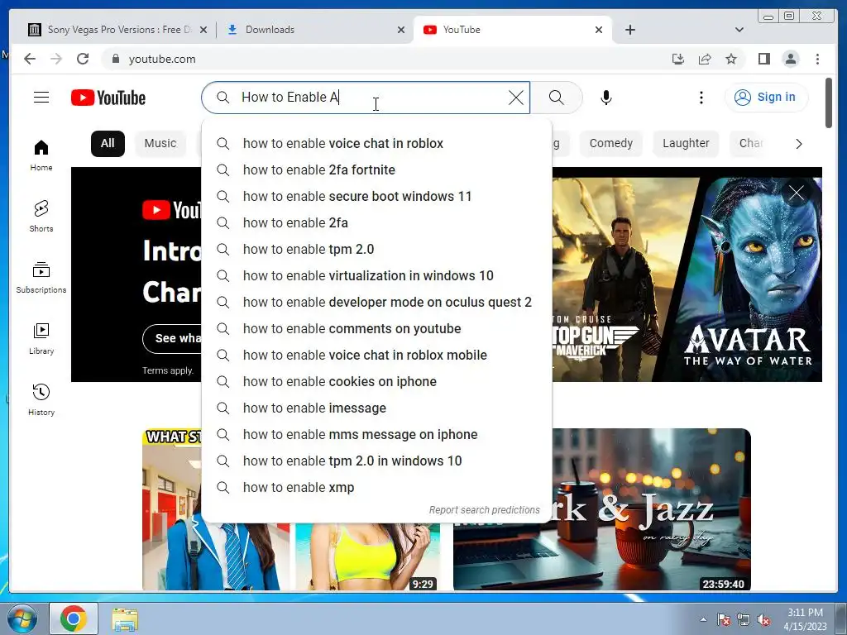Image resolution: width=847 pixels, height=635 pixels.
Task: Choose suggestion 'how to enable 2fa fortnite'
Action: pos(376,170)
